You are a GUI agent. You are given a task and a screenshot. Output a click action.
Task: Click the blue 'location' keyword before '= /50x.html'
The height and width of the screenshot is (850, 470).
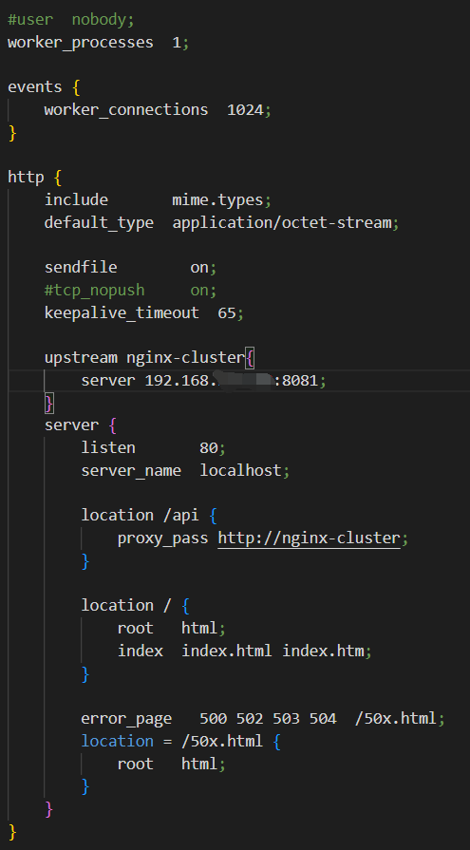click(x=117, y=741)
